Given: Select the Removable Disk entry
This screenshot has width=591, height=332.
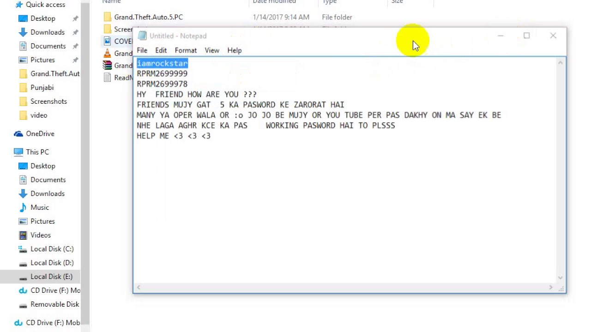Looking at the screenshot, I should 49,304.
